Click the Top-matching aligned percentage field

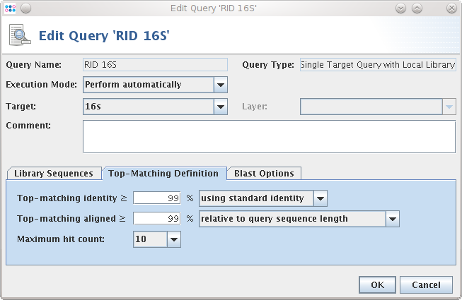[158, 219]
